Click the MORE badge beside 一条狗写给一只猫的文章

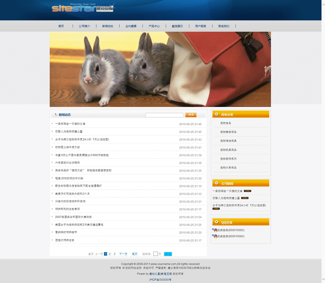click(247, 191)
